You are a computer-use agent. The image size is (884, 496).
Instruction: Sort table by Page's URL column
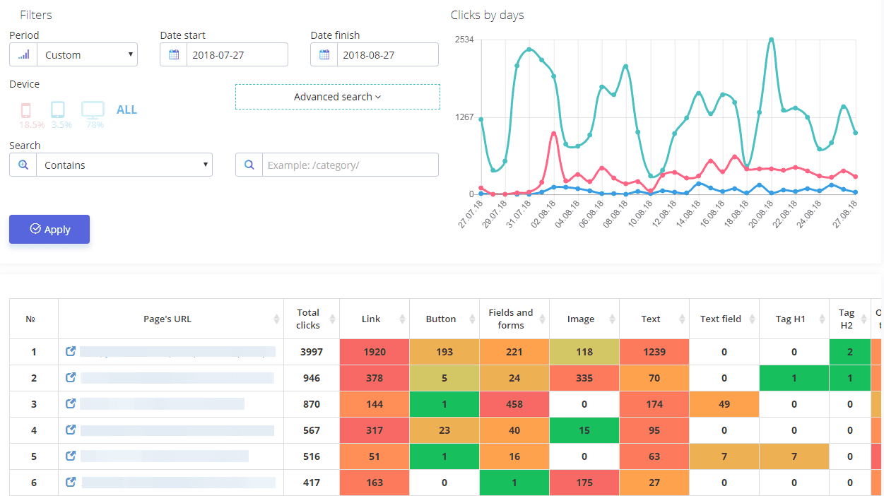[171, 319]
